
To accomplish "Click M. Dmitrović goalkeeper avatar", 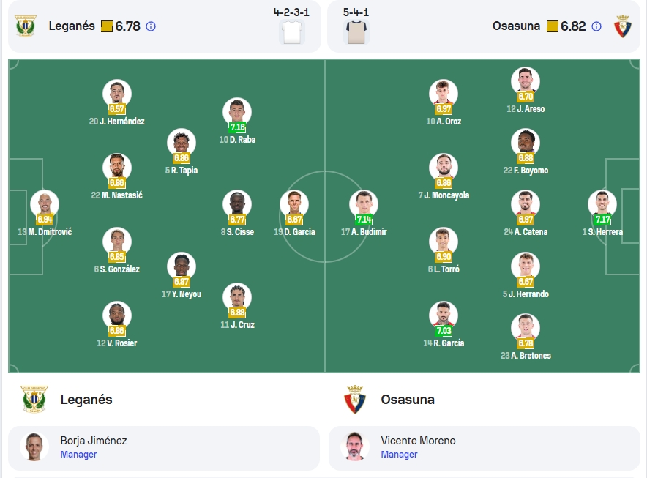I will (x=45, y=204).
